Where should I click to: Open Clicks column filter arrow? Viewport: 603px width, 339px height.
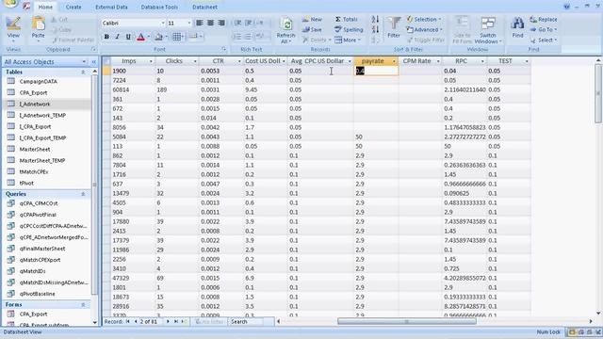tap(195, 61)
